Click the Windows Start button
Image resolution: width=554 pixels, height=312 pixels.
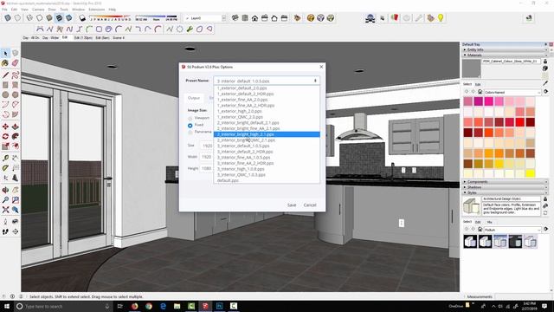point(7,306)
